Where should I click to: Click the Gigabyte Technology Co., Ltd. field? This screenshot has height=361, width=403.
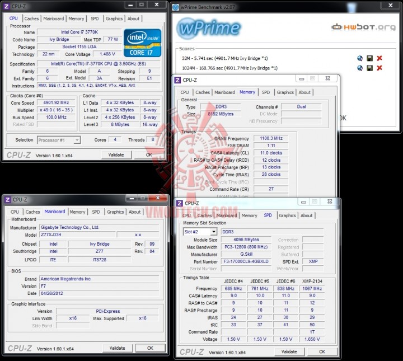point(99,227)
